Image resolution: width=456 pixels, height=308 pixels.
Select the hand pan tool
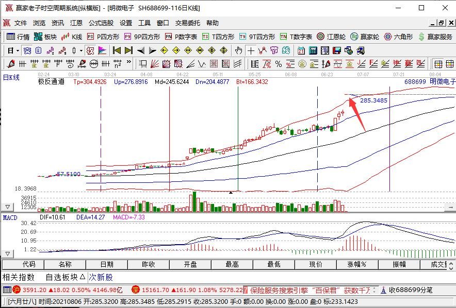[238, 51]
